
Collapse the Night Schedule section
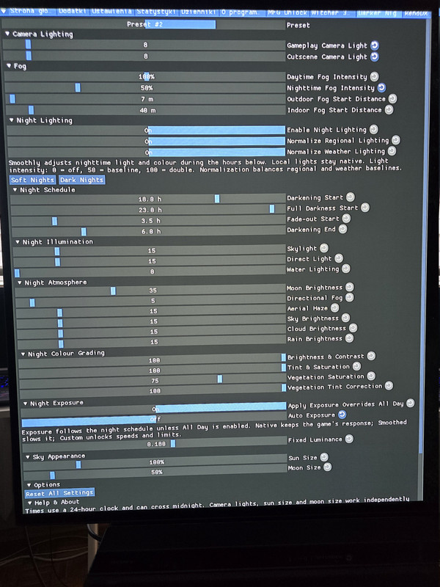point(15,190)
